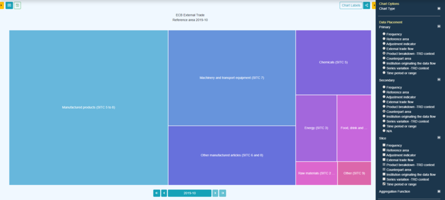Check External trade flow under Slice
The image size is (445, 200).
pyautogui.click(x=384, y=160)
